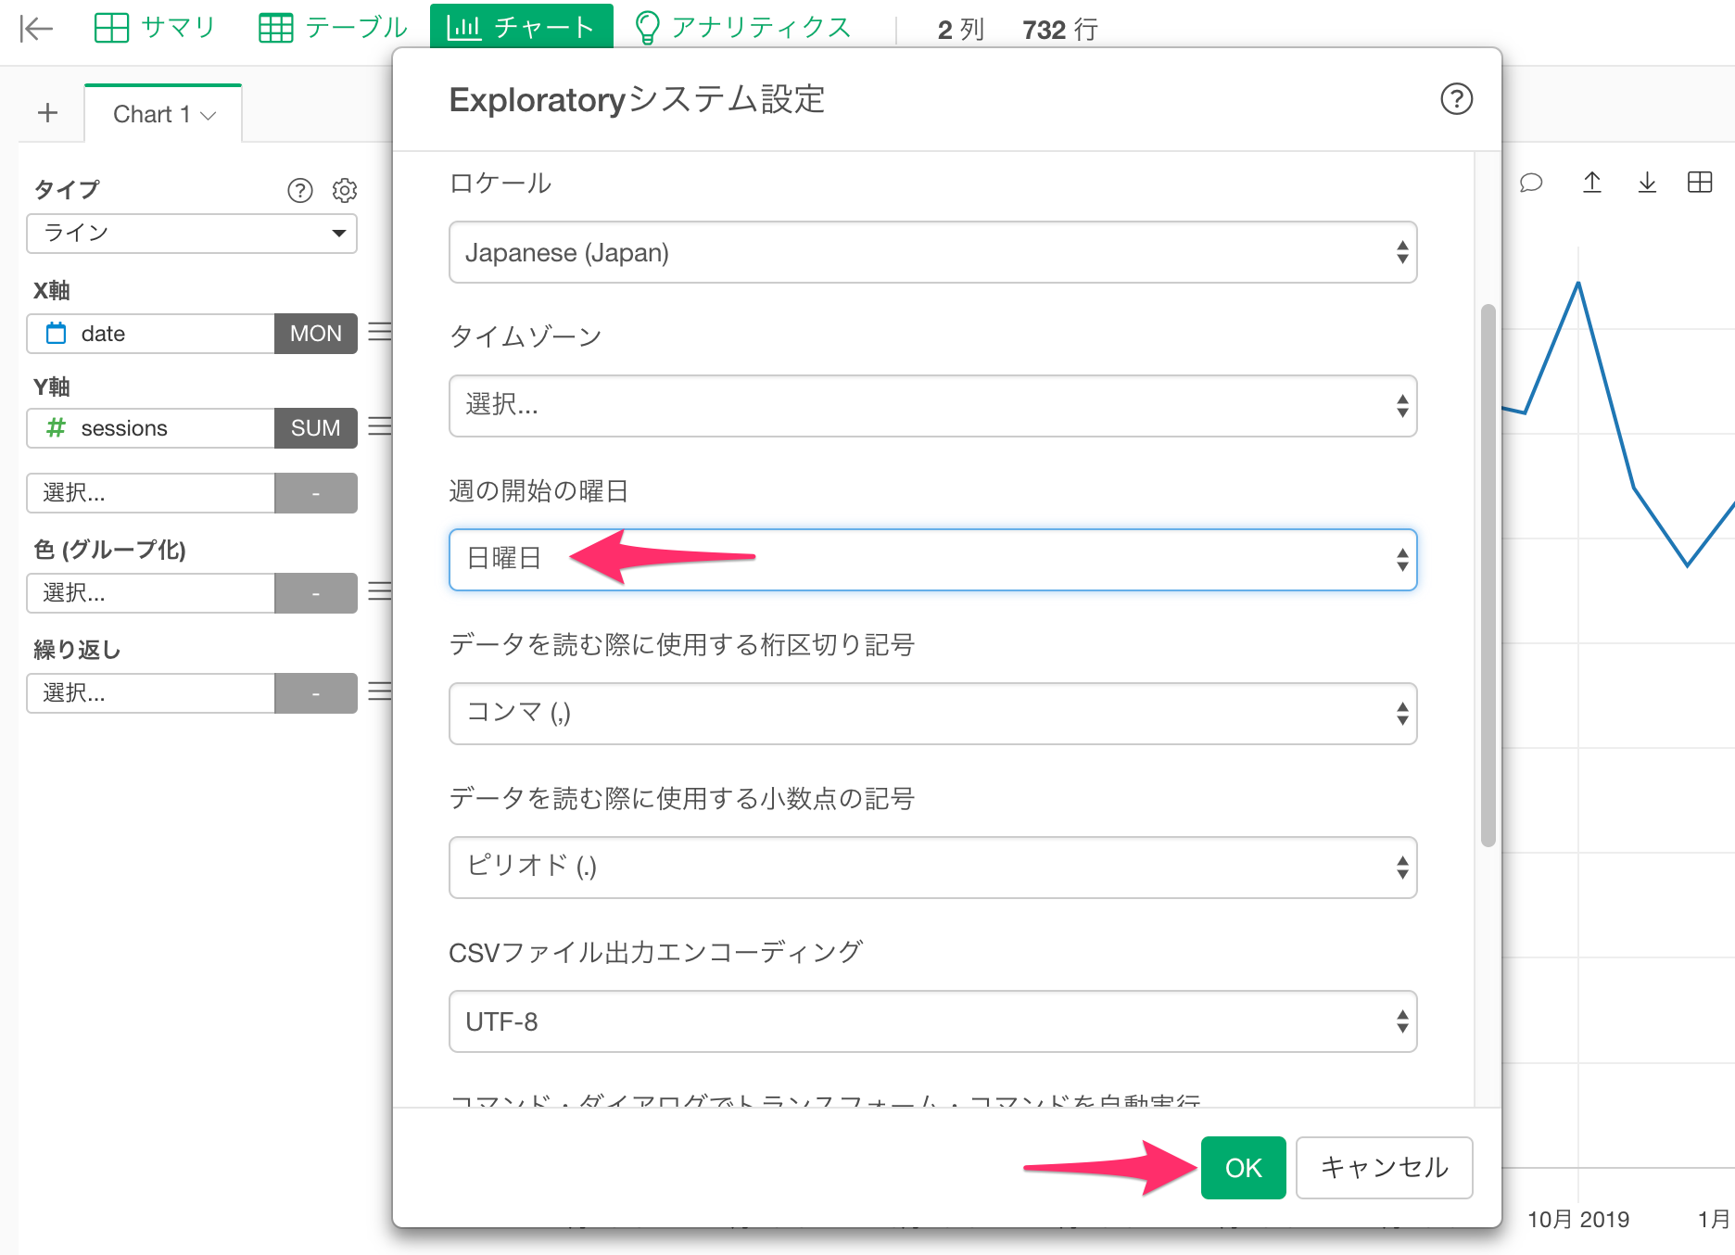The image size is (1735, 1255).
Task: Open Y-axis menu icon beside SUM
Action: (380, 426)
